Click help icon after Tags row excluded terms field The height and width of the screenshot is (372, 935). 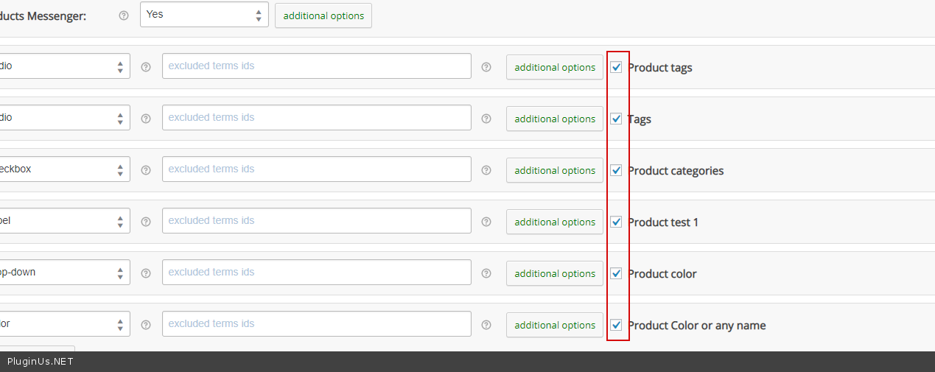point(486,119)
